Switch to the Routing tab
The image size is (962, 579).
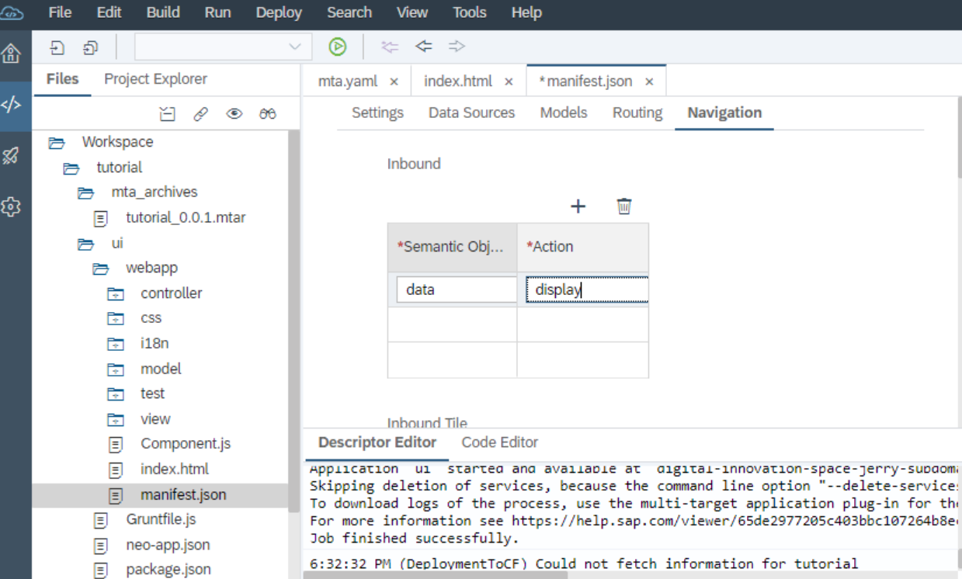pyautogui.click(x=637, y=113)
